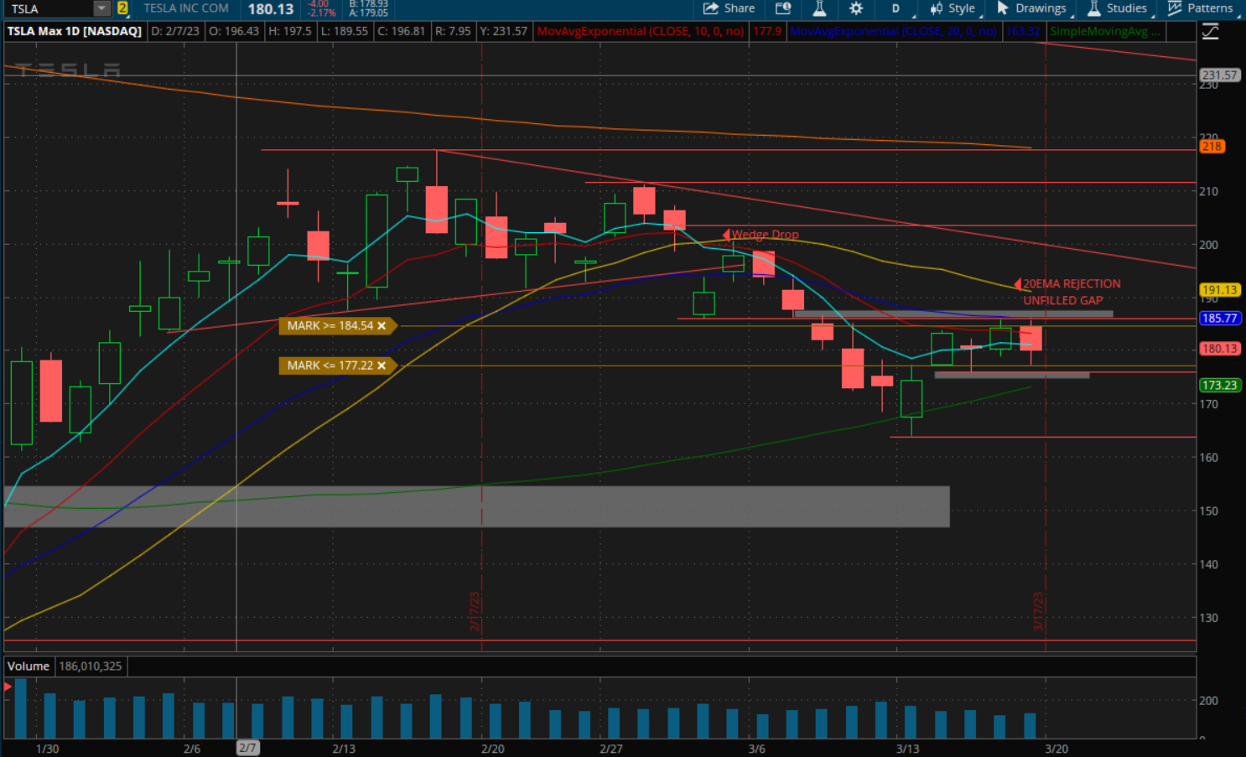Click the O: 196.43 open value

(x=234, y=31)
